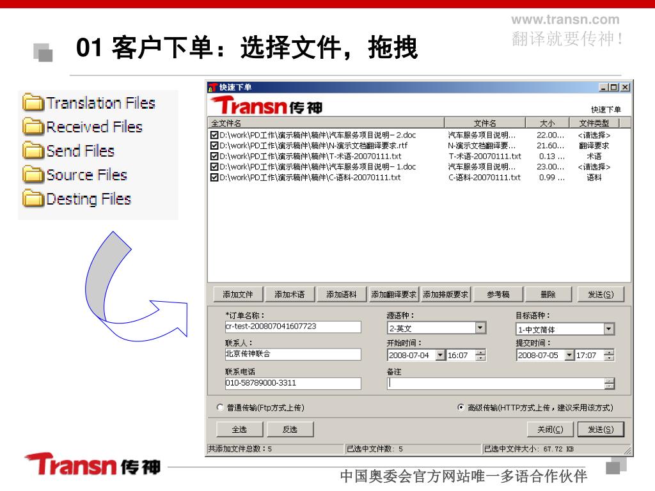
Task: Adjust the 16:07 start time stepper
Action: (x=481, y=355)
